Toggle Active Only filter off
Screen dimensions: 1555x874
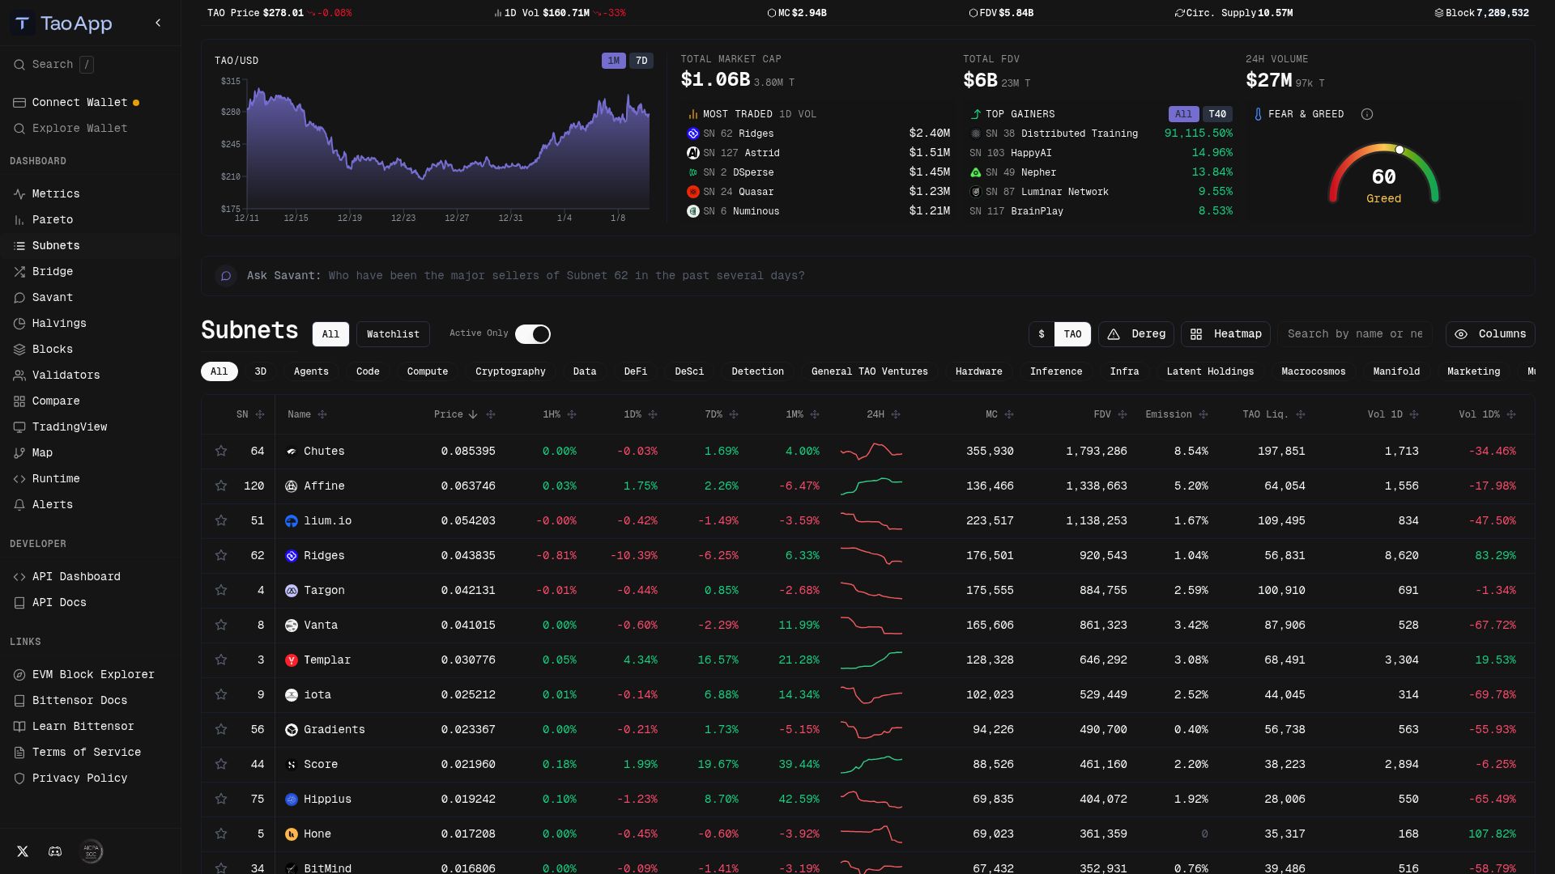click(x=533, y=333)
